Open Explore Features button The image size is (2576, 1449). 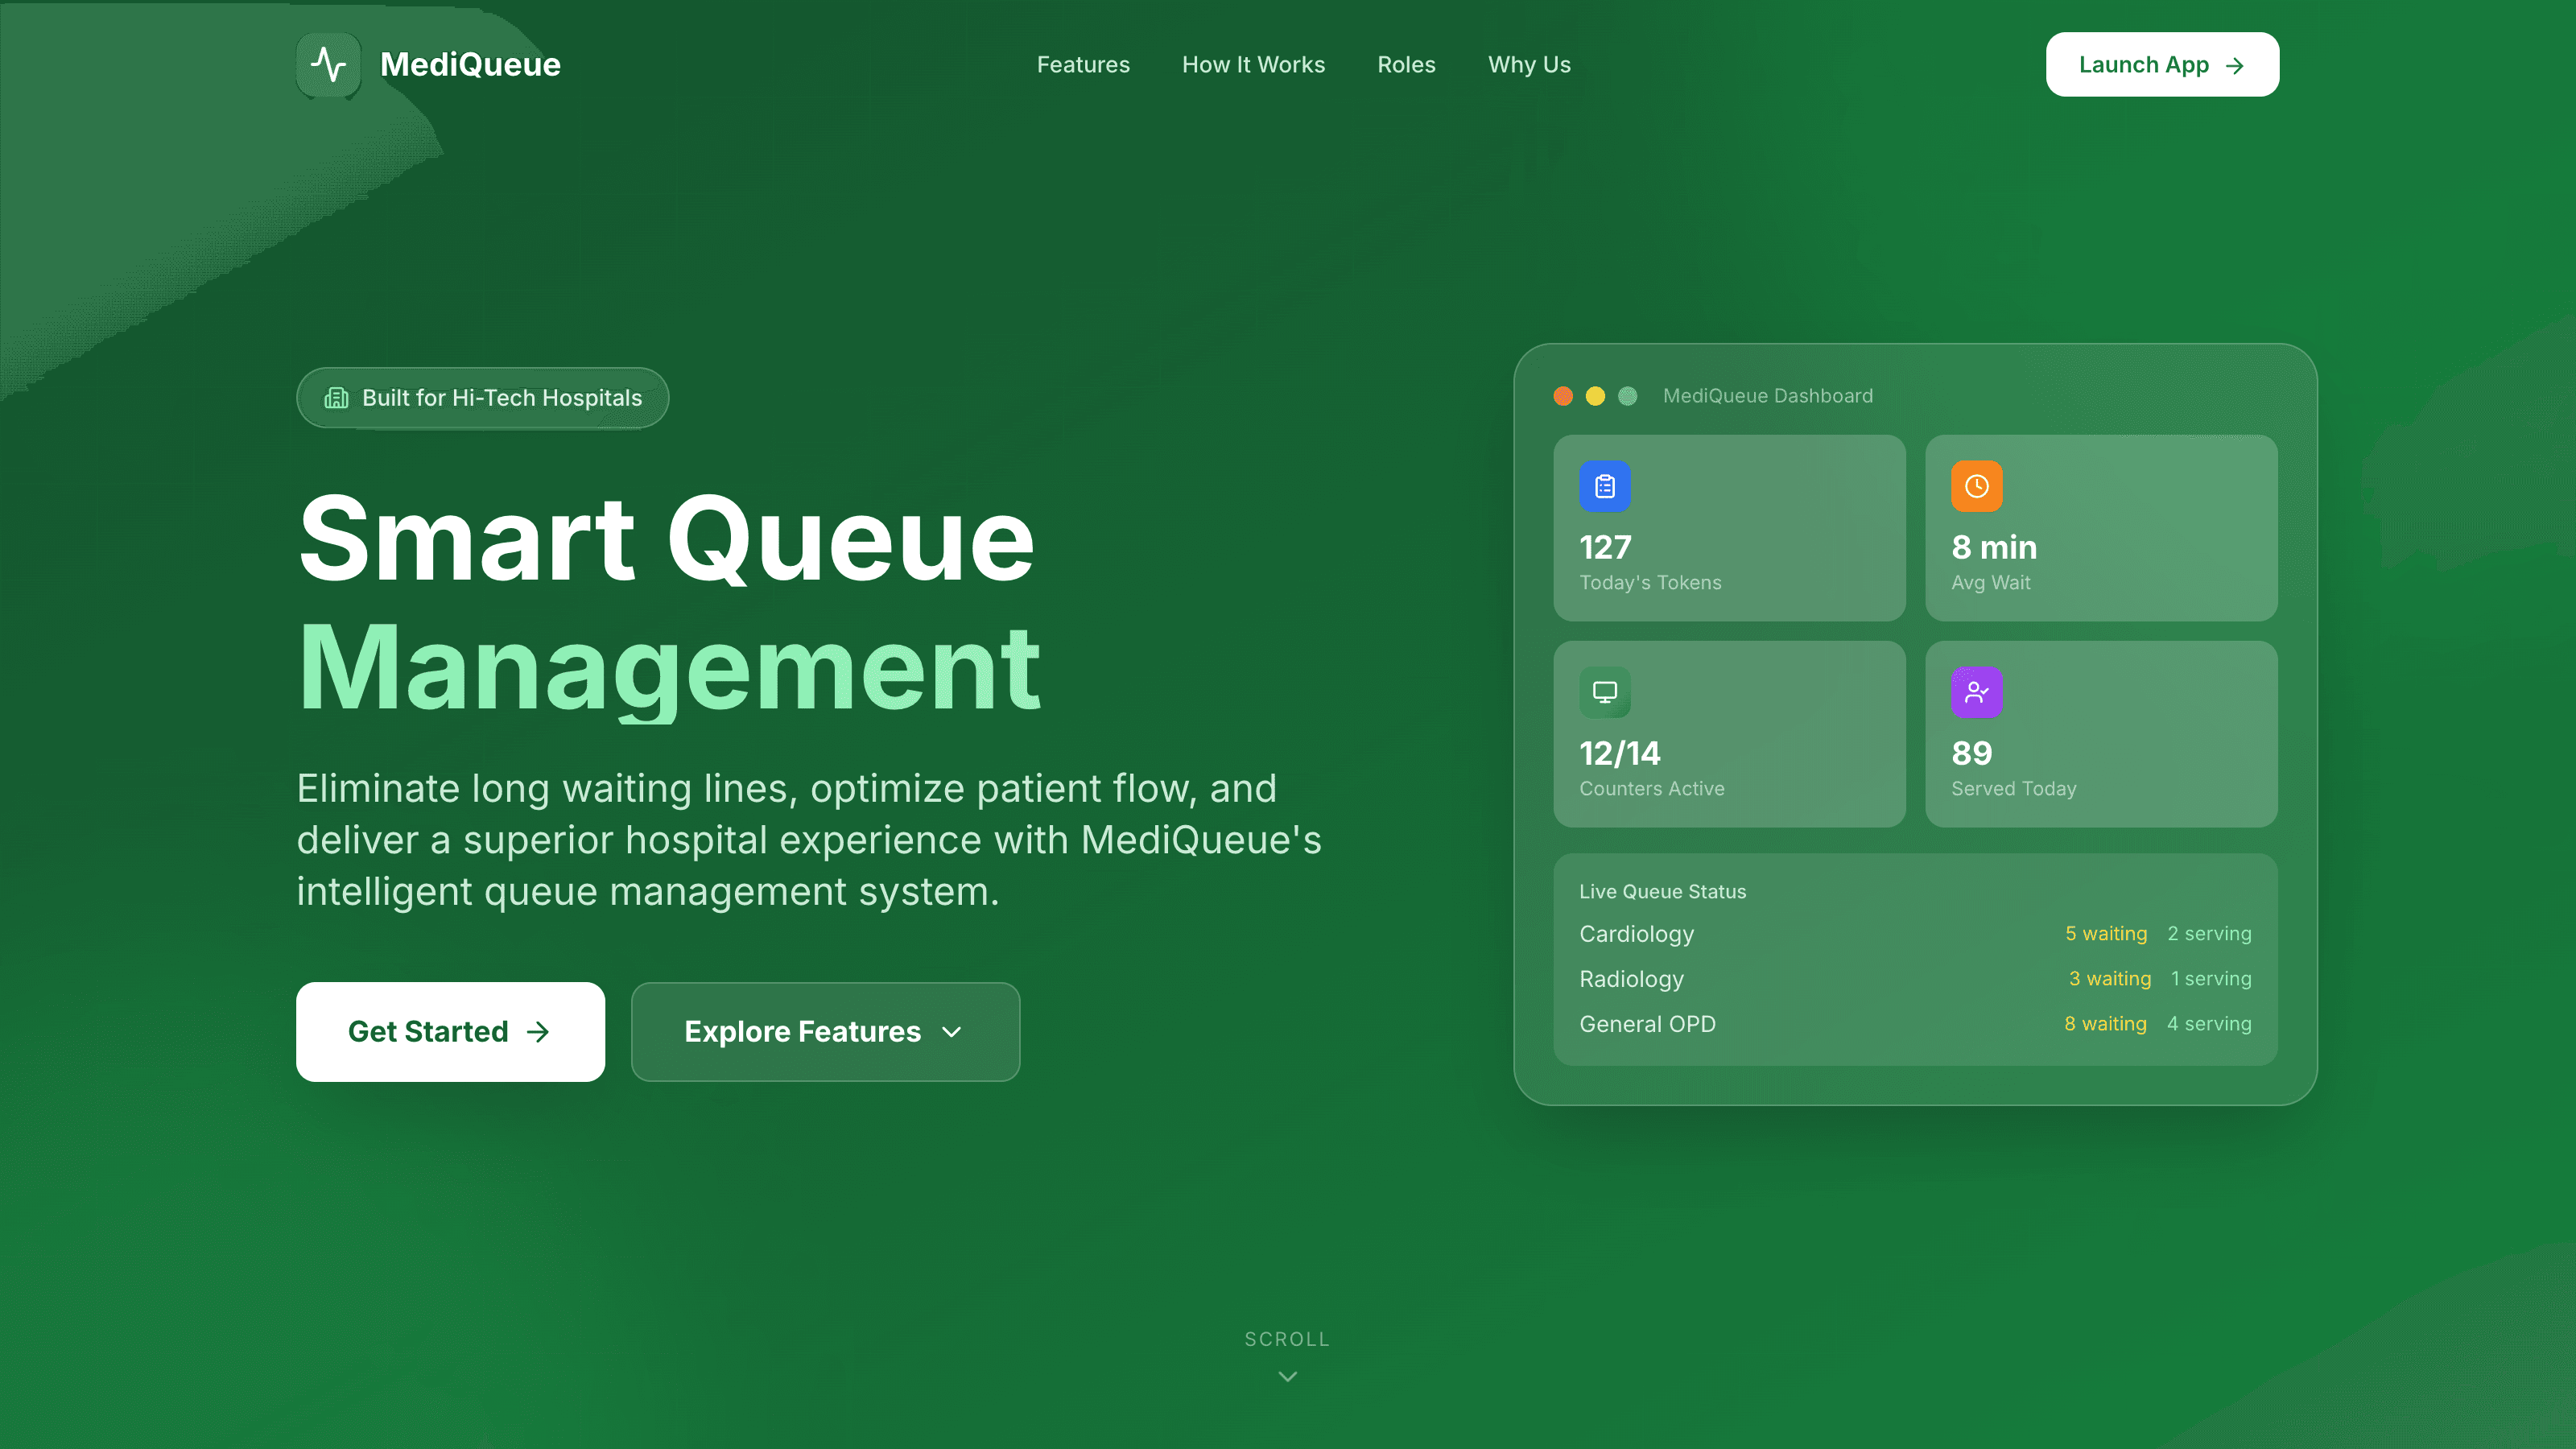pos(825,1031)
